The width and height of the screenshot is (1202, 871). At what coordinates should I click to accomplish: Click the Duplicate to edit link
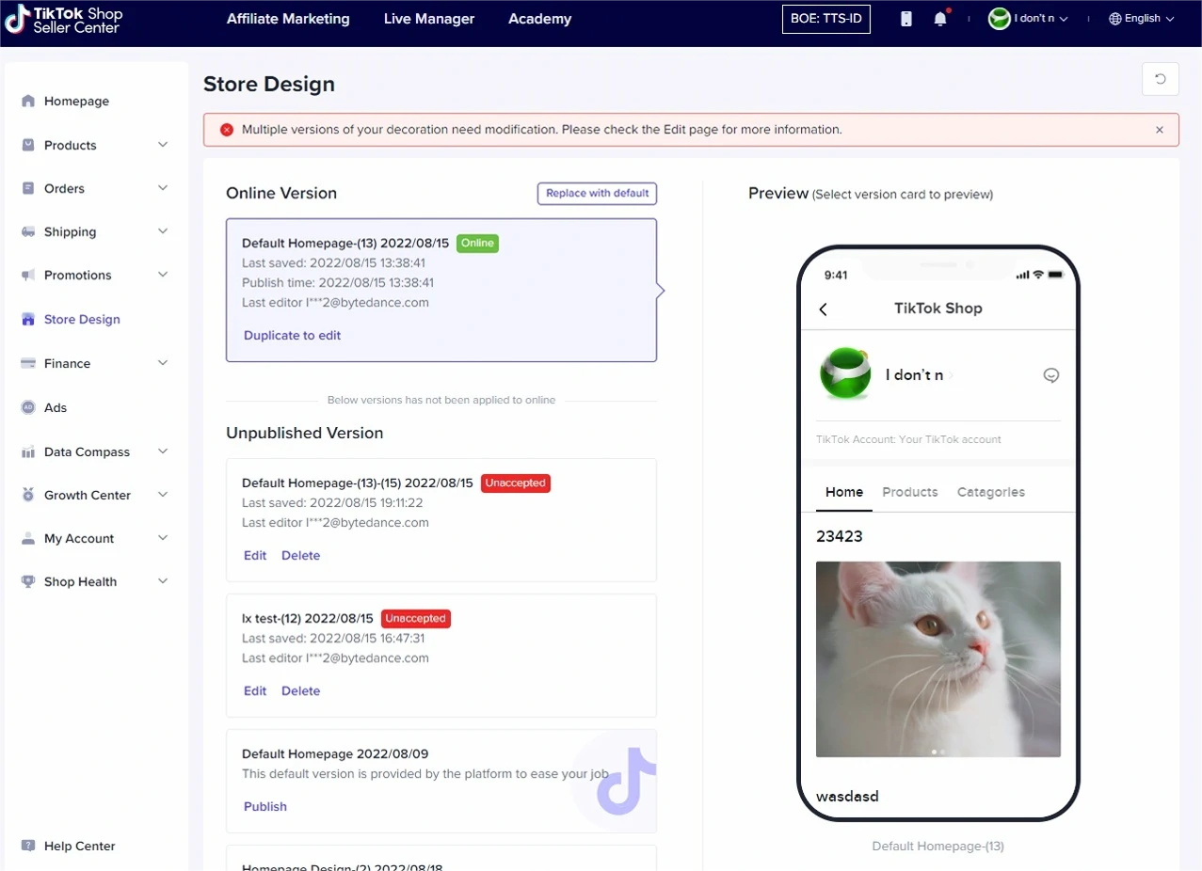[292, 335]
